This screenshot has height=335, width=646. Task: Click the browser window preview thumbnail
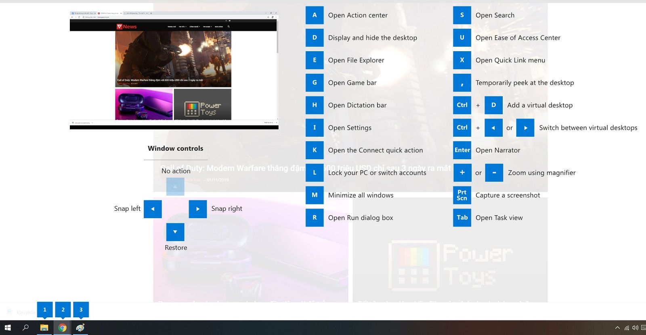point(174,70)
